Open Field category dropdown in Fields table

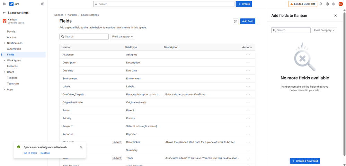[123, 36]
